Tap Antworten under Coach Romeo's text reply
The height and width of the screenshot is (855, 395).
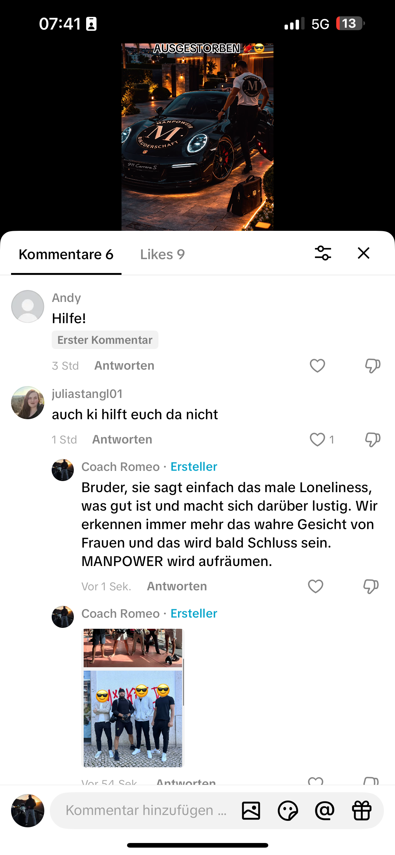tap(177, 587)
